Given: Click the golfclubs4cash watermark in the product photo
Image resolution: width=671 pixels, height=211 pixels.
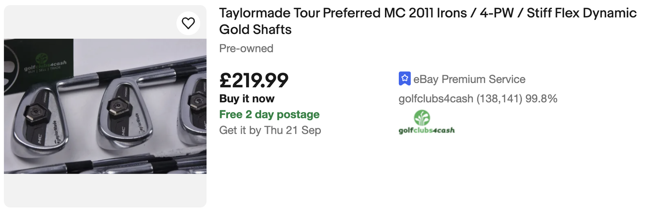Looking at the screenshot, I should tap(45, 65).
